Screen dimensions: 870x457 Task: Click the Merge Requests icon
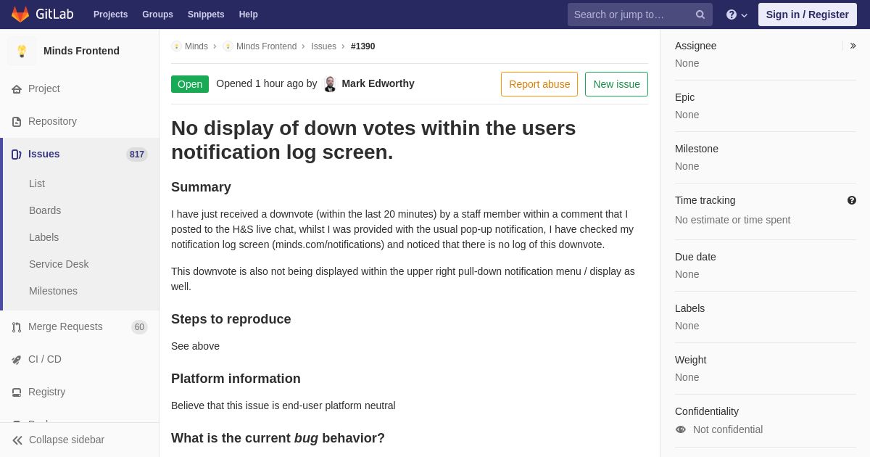coord(17,327)
